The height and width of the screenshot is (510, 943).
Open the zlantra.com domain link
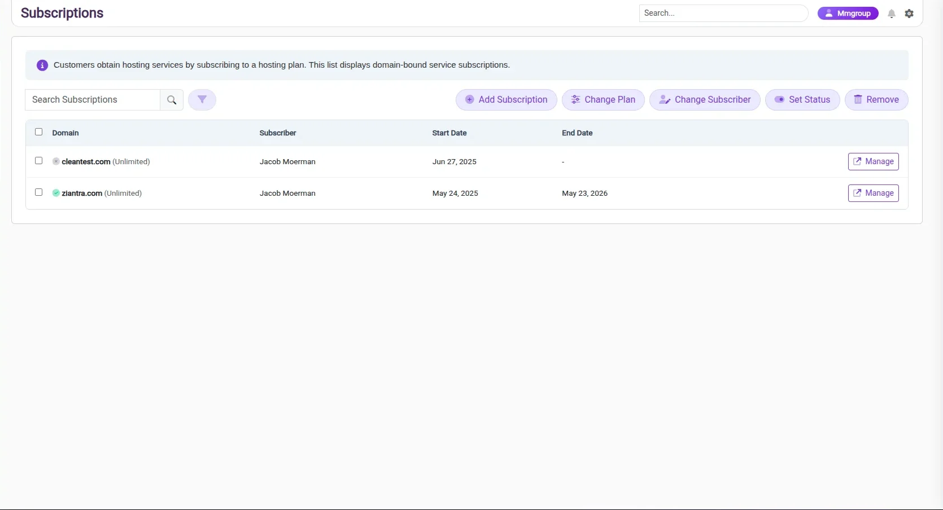coord(82,193)
